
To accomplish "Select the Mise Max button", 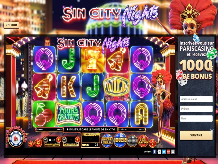I will pyautogui.click(x=107, y=140).
